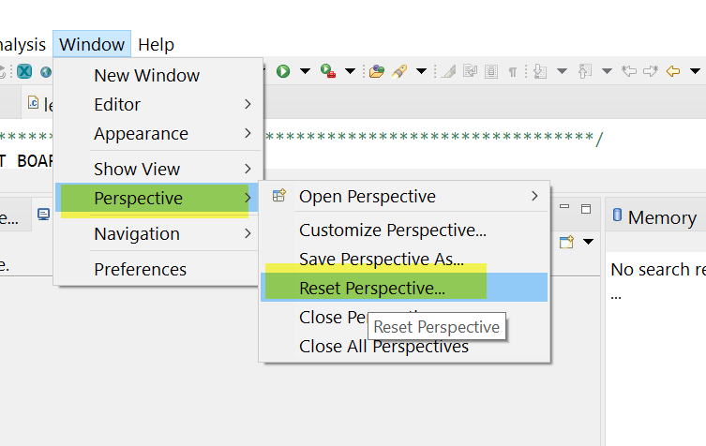Click the open console icon with plus

(567, 242)
